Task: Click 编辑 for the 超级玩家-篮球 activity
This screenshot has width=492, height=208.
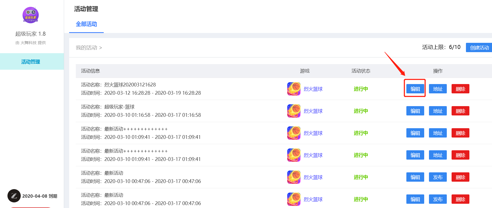Action: [415, 111]
